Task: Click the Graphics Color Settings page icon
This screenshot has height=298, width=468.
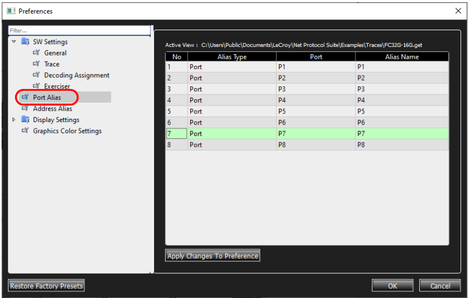Action: [x=25, y=130]
